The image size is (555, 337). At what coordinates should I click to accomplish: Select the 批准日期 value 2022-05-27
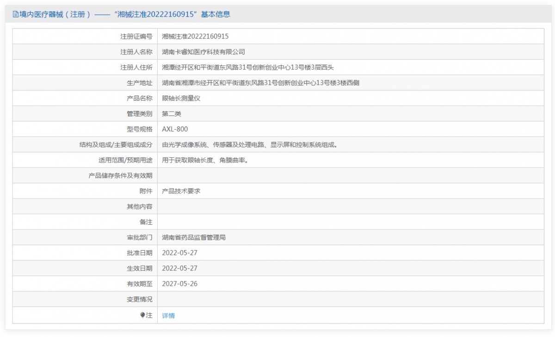coord(180,253)
